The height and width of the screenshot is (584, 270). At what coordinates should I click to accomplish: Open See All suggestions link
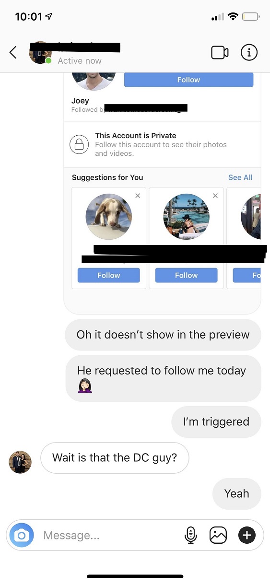[240, 177]
